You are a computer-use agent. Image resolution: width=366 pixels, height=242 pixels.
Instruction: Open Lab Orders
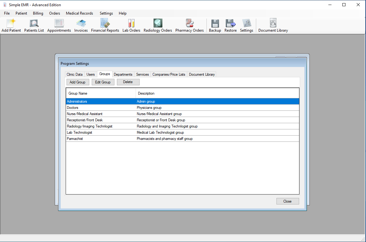[131, 25]
